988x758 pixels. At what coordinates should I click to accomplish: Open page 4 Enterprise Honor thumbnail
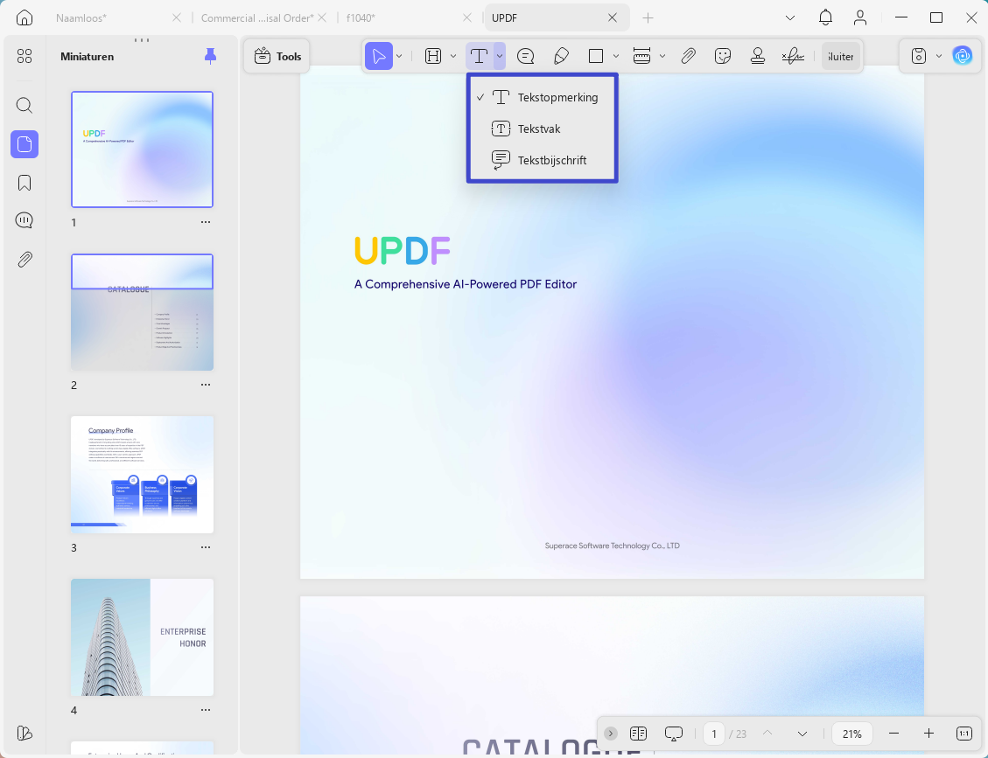[x=142, y=637]
